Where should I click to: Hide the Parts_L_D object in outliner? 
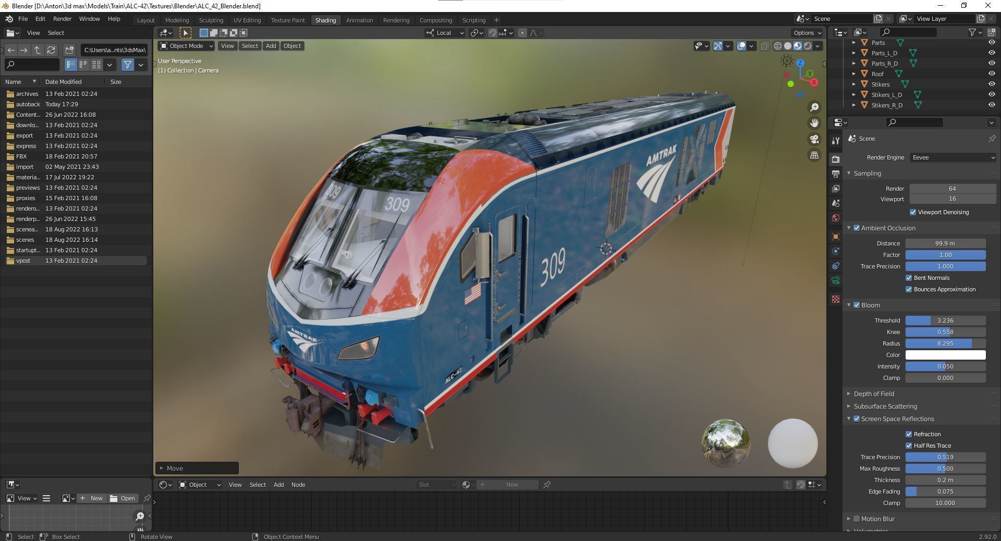click(x=992, y=53)
